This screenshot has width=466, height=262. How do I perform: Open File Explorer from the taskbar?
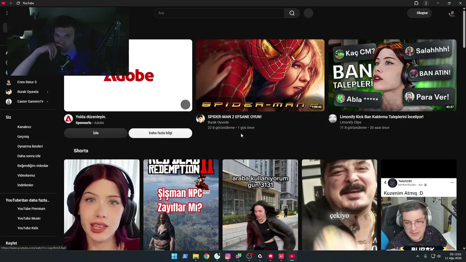(196, 256)
